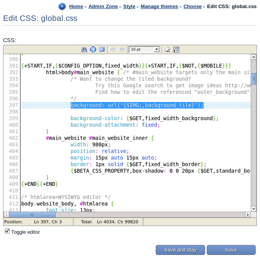This screenshot has width=260, height=260.
Task: Click the blue go-to-line arrow icon
Action: pos(93,49)
